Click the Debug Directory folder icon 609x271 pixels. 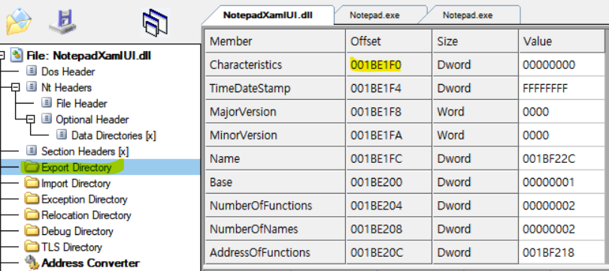tap(32, 230)
